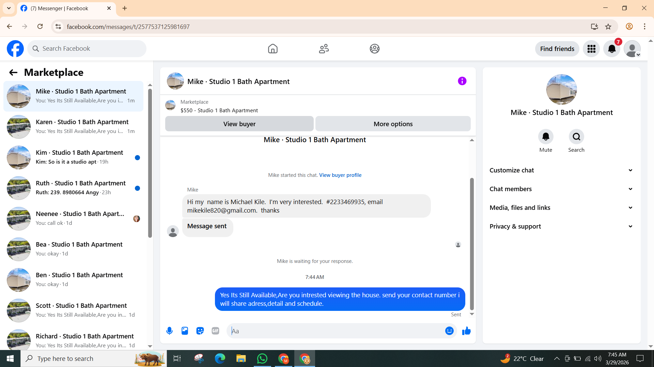Open Ben Studio 1 Bath Apartment chat
Screen dimensions: 654x367
coord(73,280)
